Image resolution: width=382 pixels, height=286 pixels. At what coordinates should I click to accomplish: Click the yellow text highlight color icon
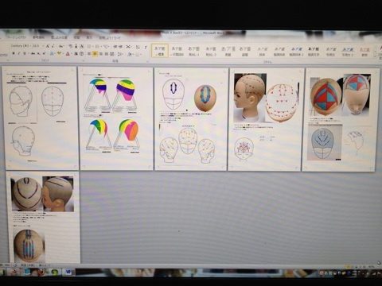[x=59, y=54]
